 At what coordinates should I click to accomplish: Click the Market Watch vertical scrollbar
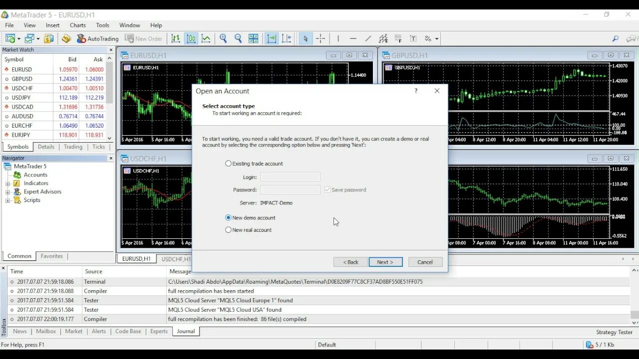click(110, 98)
